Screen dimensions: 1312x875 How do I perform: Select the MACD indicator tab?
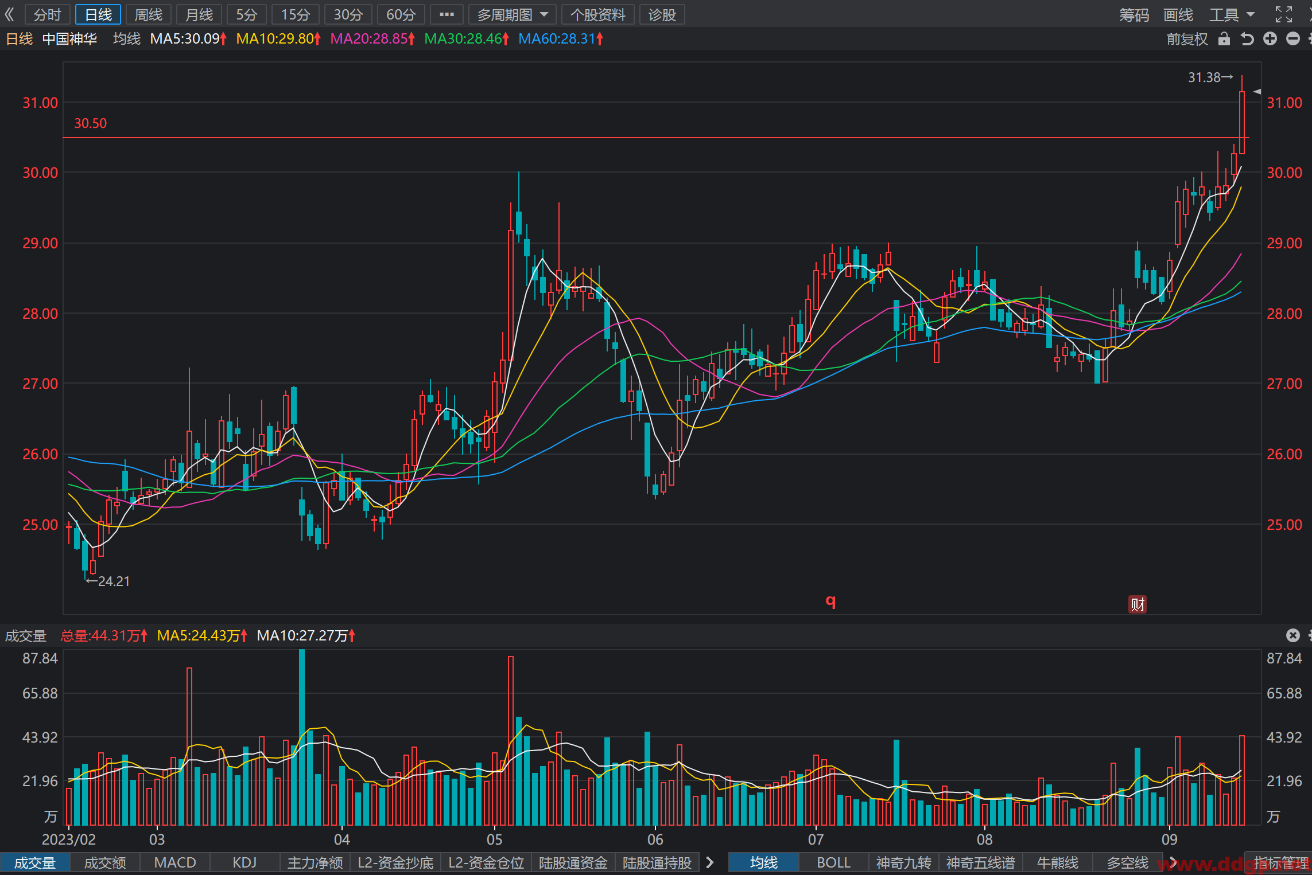(175, 862)
